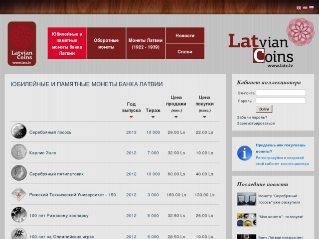Click 32.50 Ls for Рижскому зоопарку row
This screenshot has width=319, height=239.
point(176,216)
